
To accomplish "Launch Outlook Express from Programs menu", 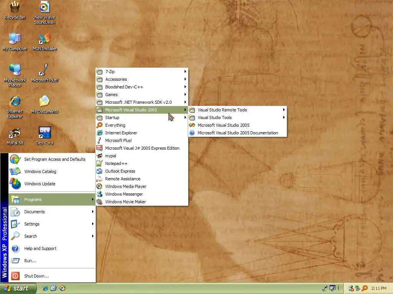I will (142, 171).
